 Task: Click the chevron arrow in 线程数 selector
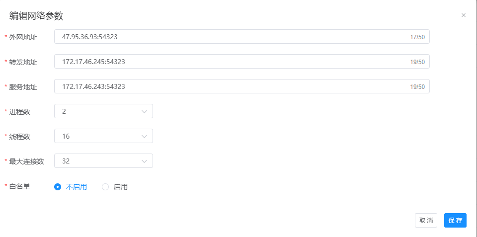(145, 136)
